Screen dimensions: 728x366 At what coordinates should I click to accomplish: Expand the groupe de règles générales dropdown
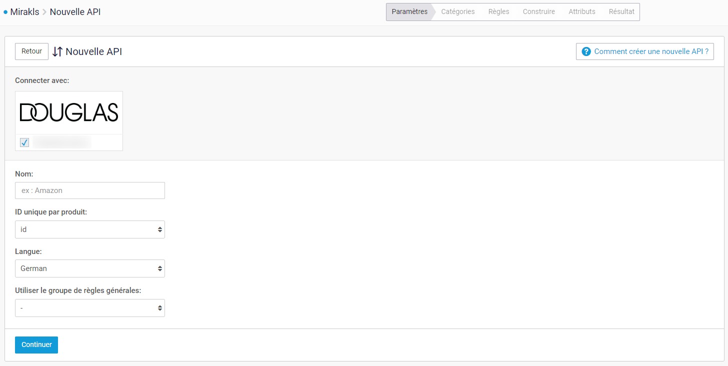click(90, 308)
